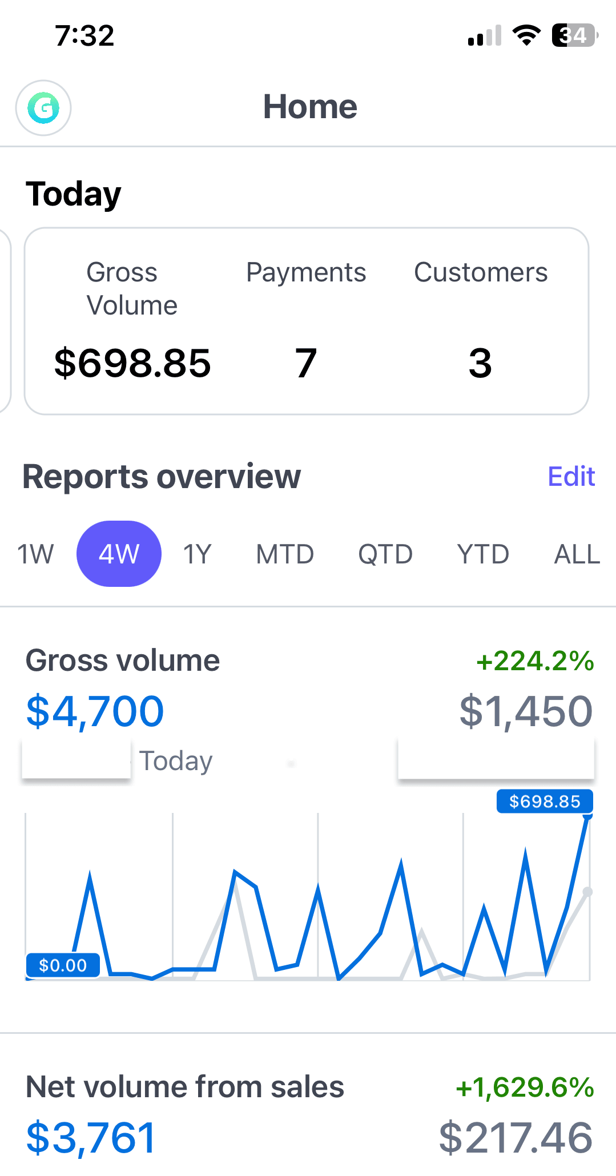Tap the battery indicator icon
616x1176 pixels.
(574, 35)
